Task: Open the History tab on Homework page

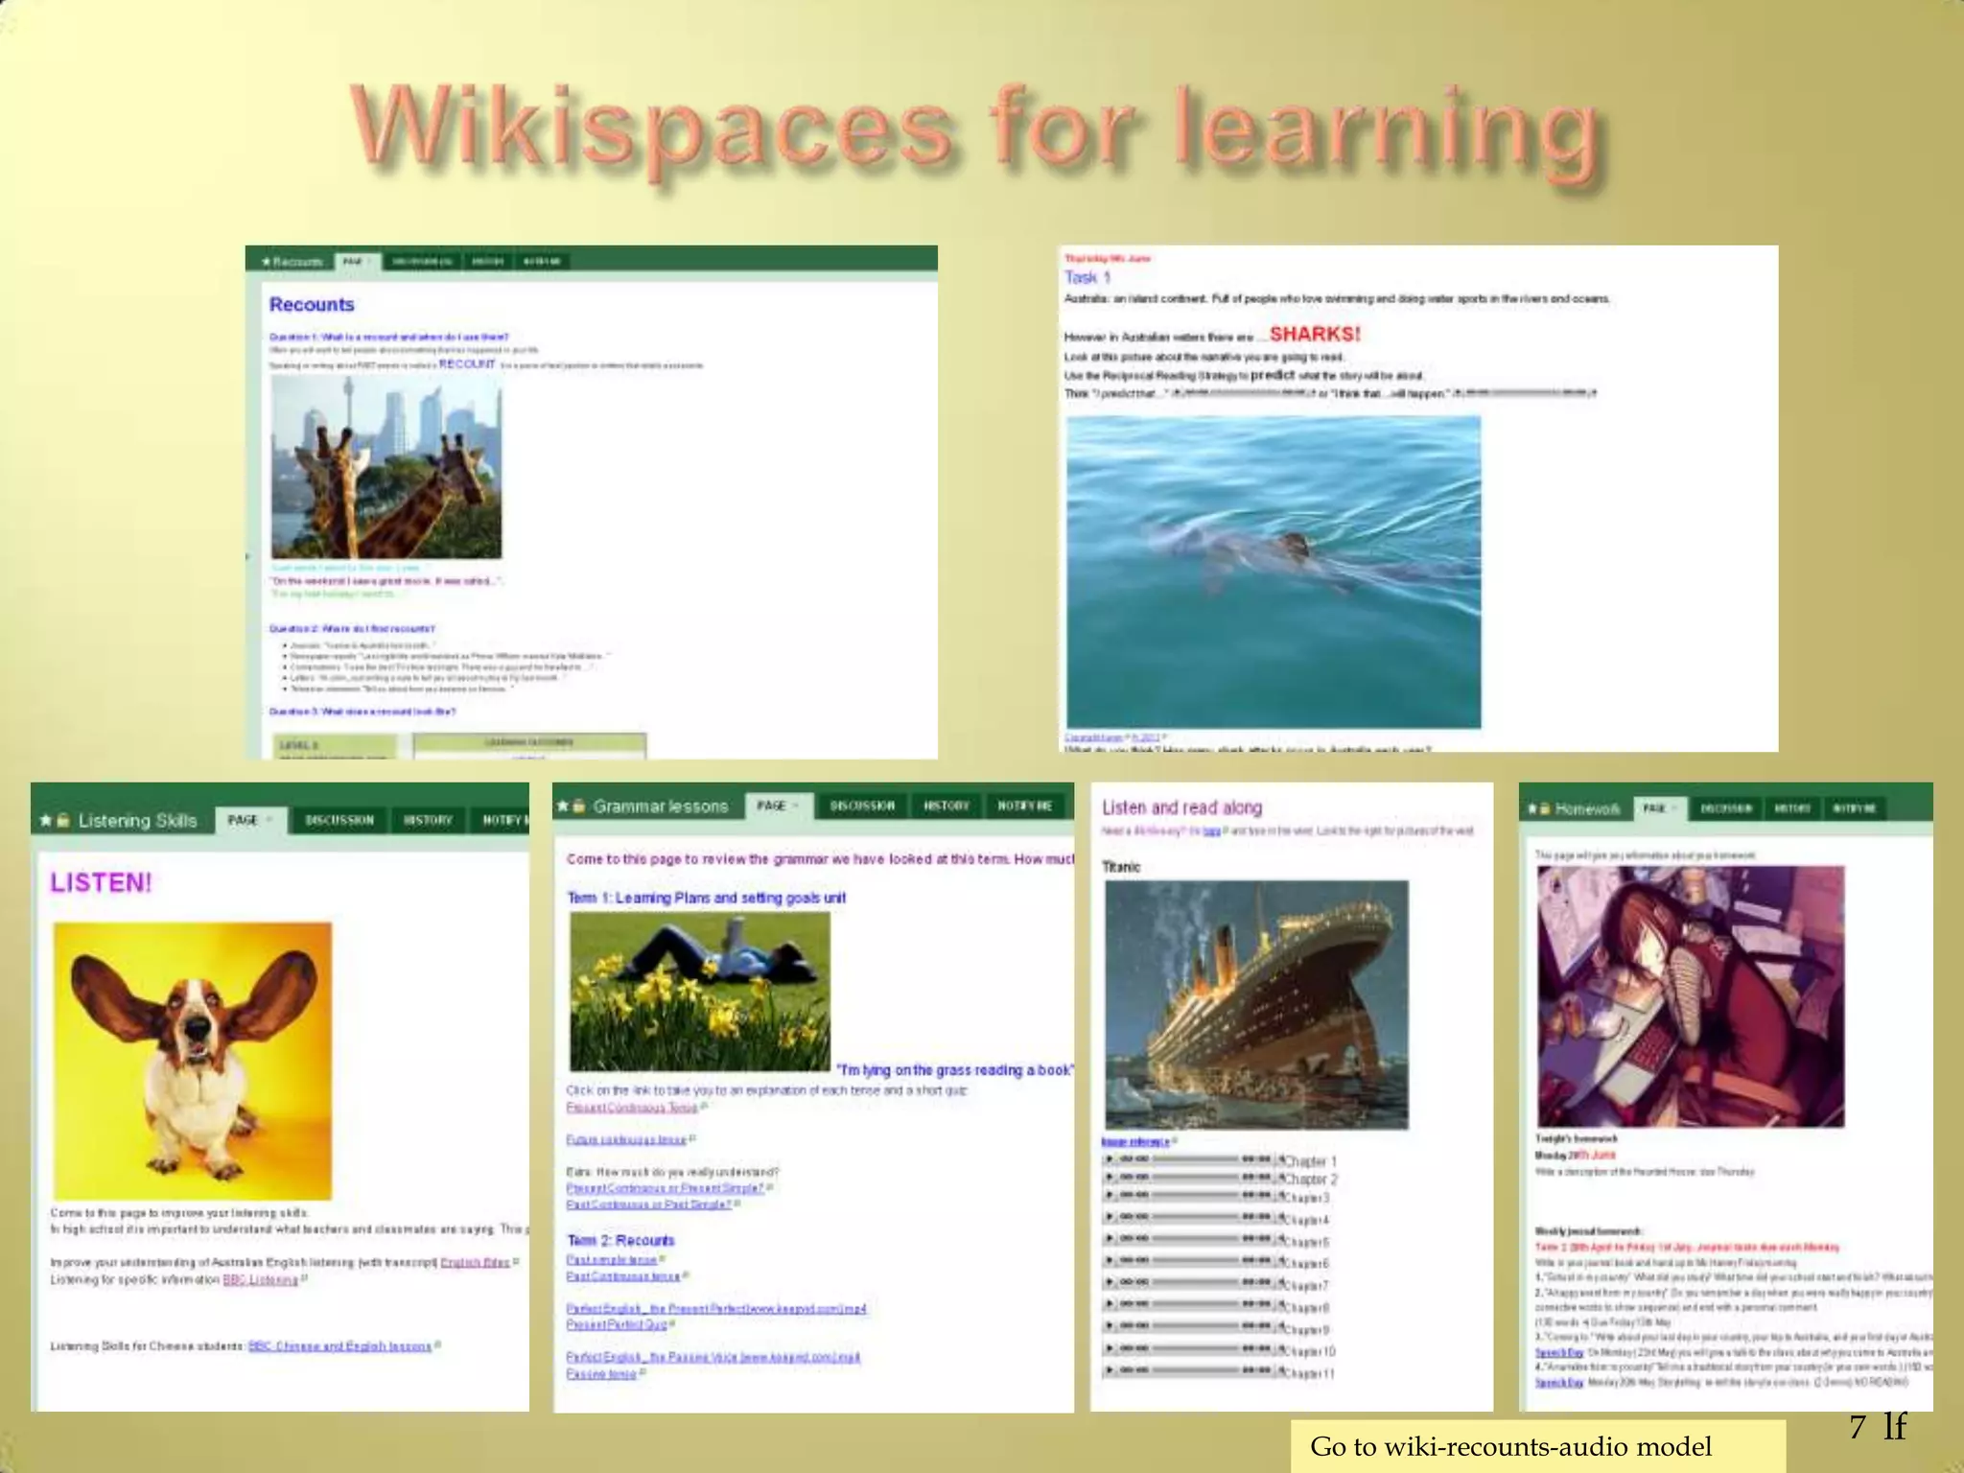Action: pos(1791,809)
